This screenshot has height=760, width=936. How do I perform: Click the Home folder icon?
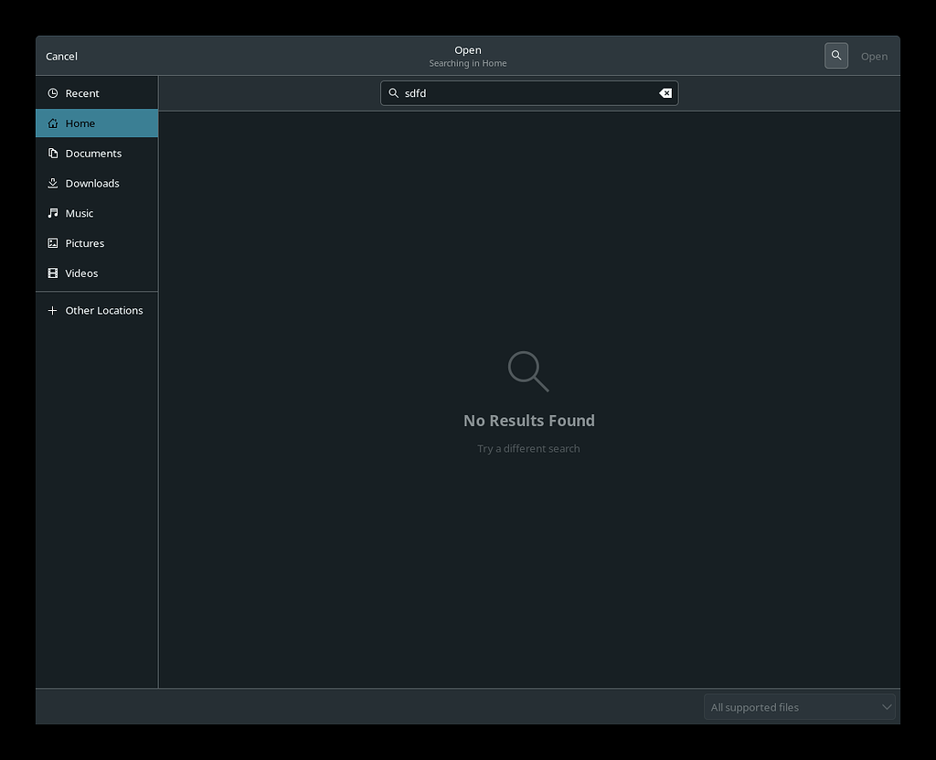click(53, 123)
